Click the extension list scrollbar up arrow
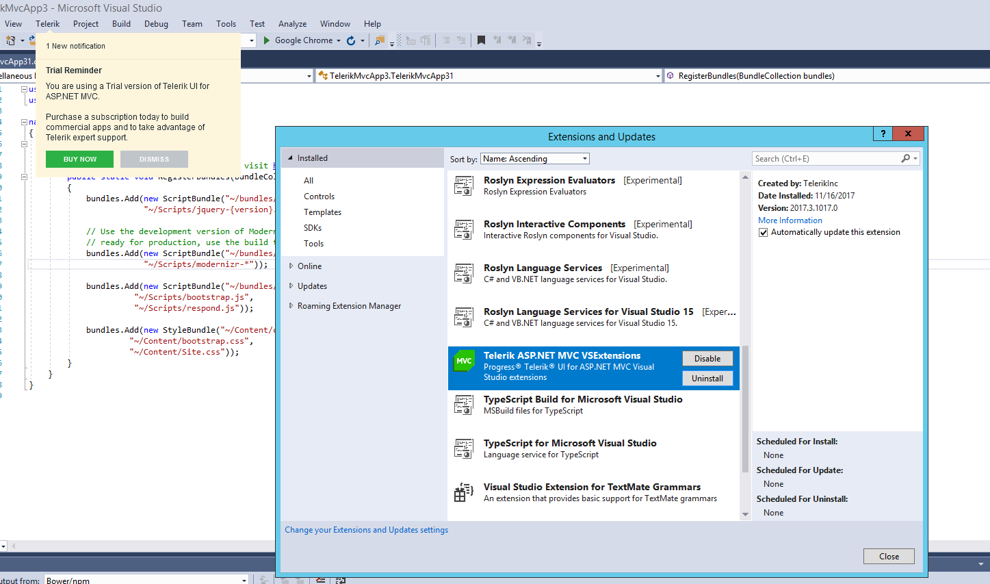This screenshot has height=584, width=990. [x=745, y=177]
